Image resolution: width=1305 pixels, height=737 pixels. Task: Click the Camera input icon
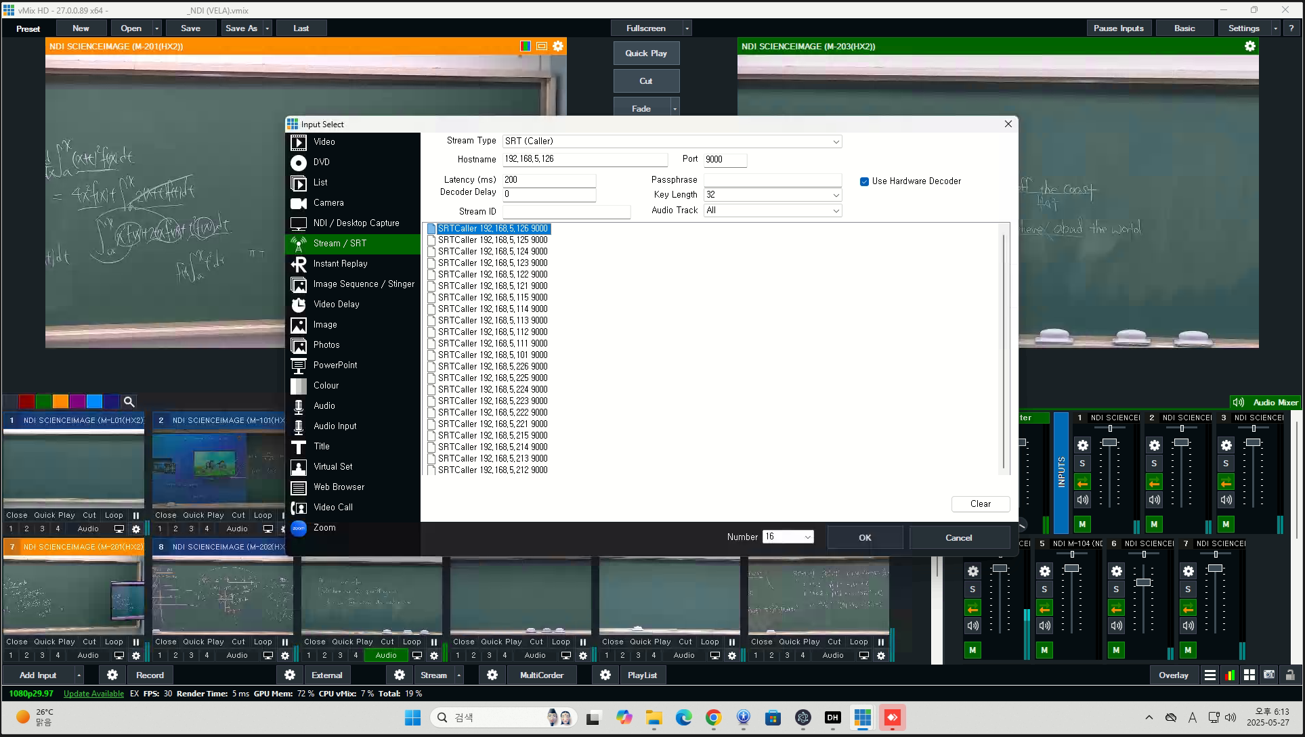tap(299, 203)
